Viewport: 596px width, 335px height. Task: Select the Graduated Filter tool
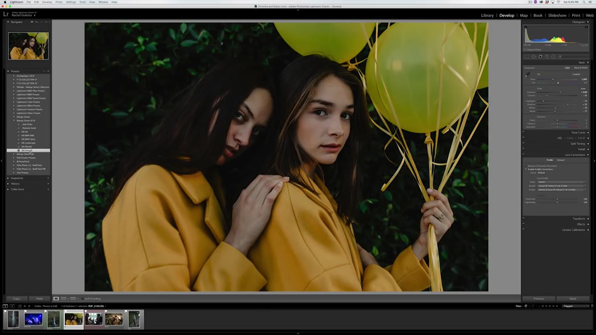click(x=547, y=56)
